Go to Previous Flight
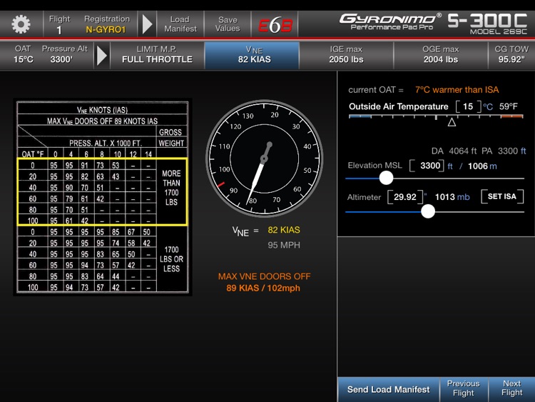The height and width of the screenshot is (402, 535). (x=464, y=388)
